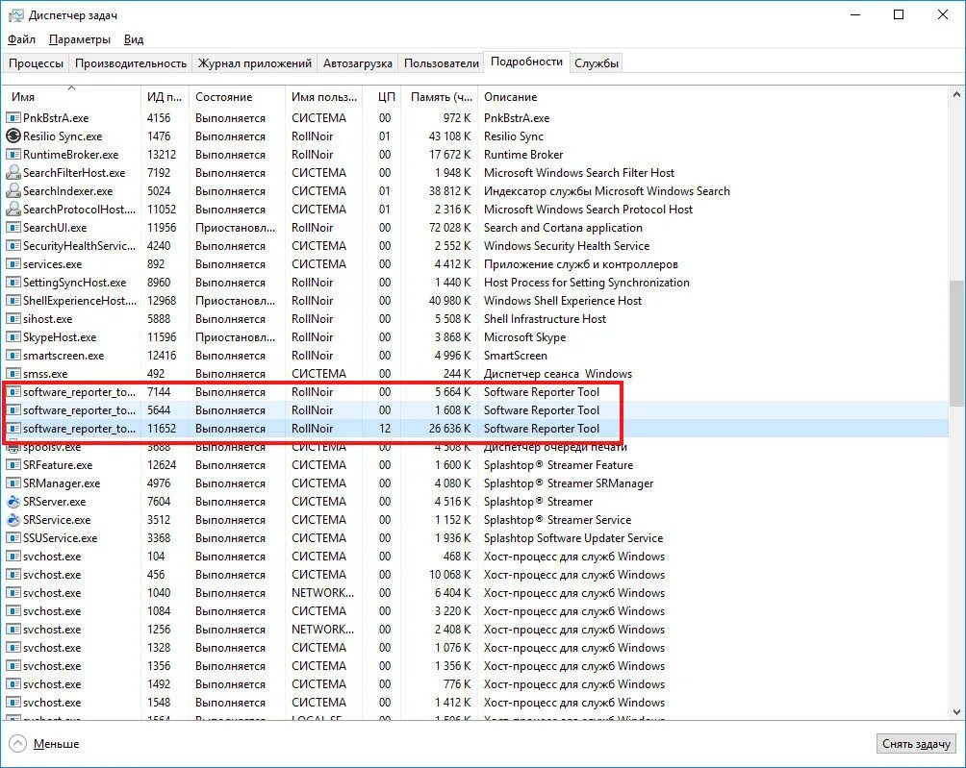Click icon of svchost.exe with PID 456

(x=13, y=575)
